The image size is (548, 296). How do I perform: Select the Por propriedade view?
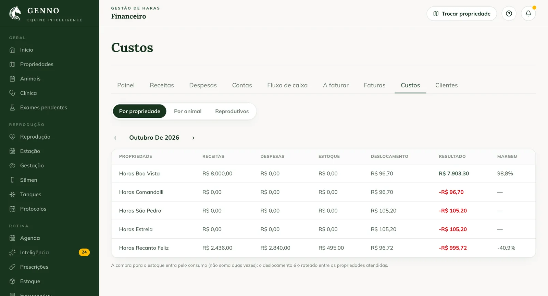tap(140, 111)
